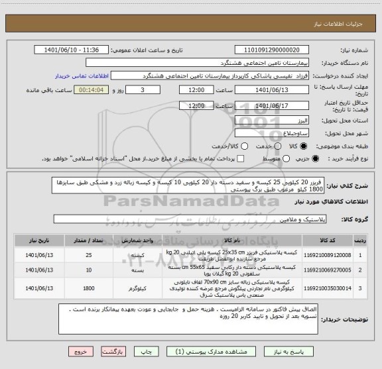The height and width of the screenshot is (369, 382).
Task: Click item code 1169210069270005
Action: (328, 270)
